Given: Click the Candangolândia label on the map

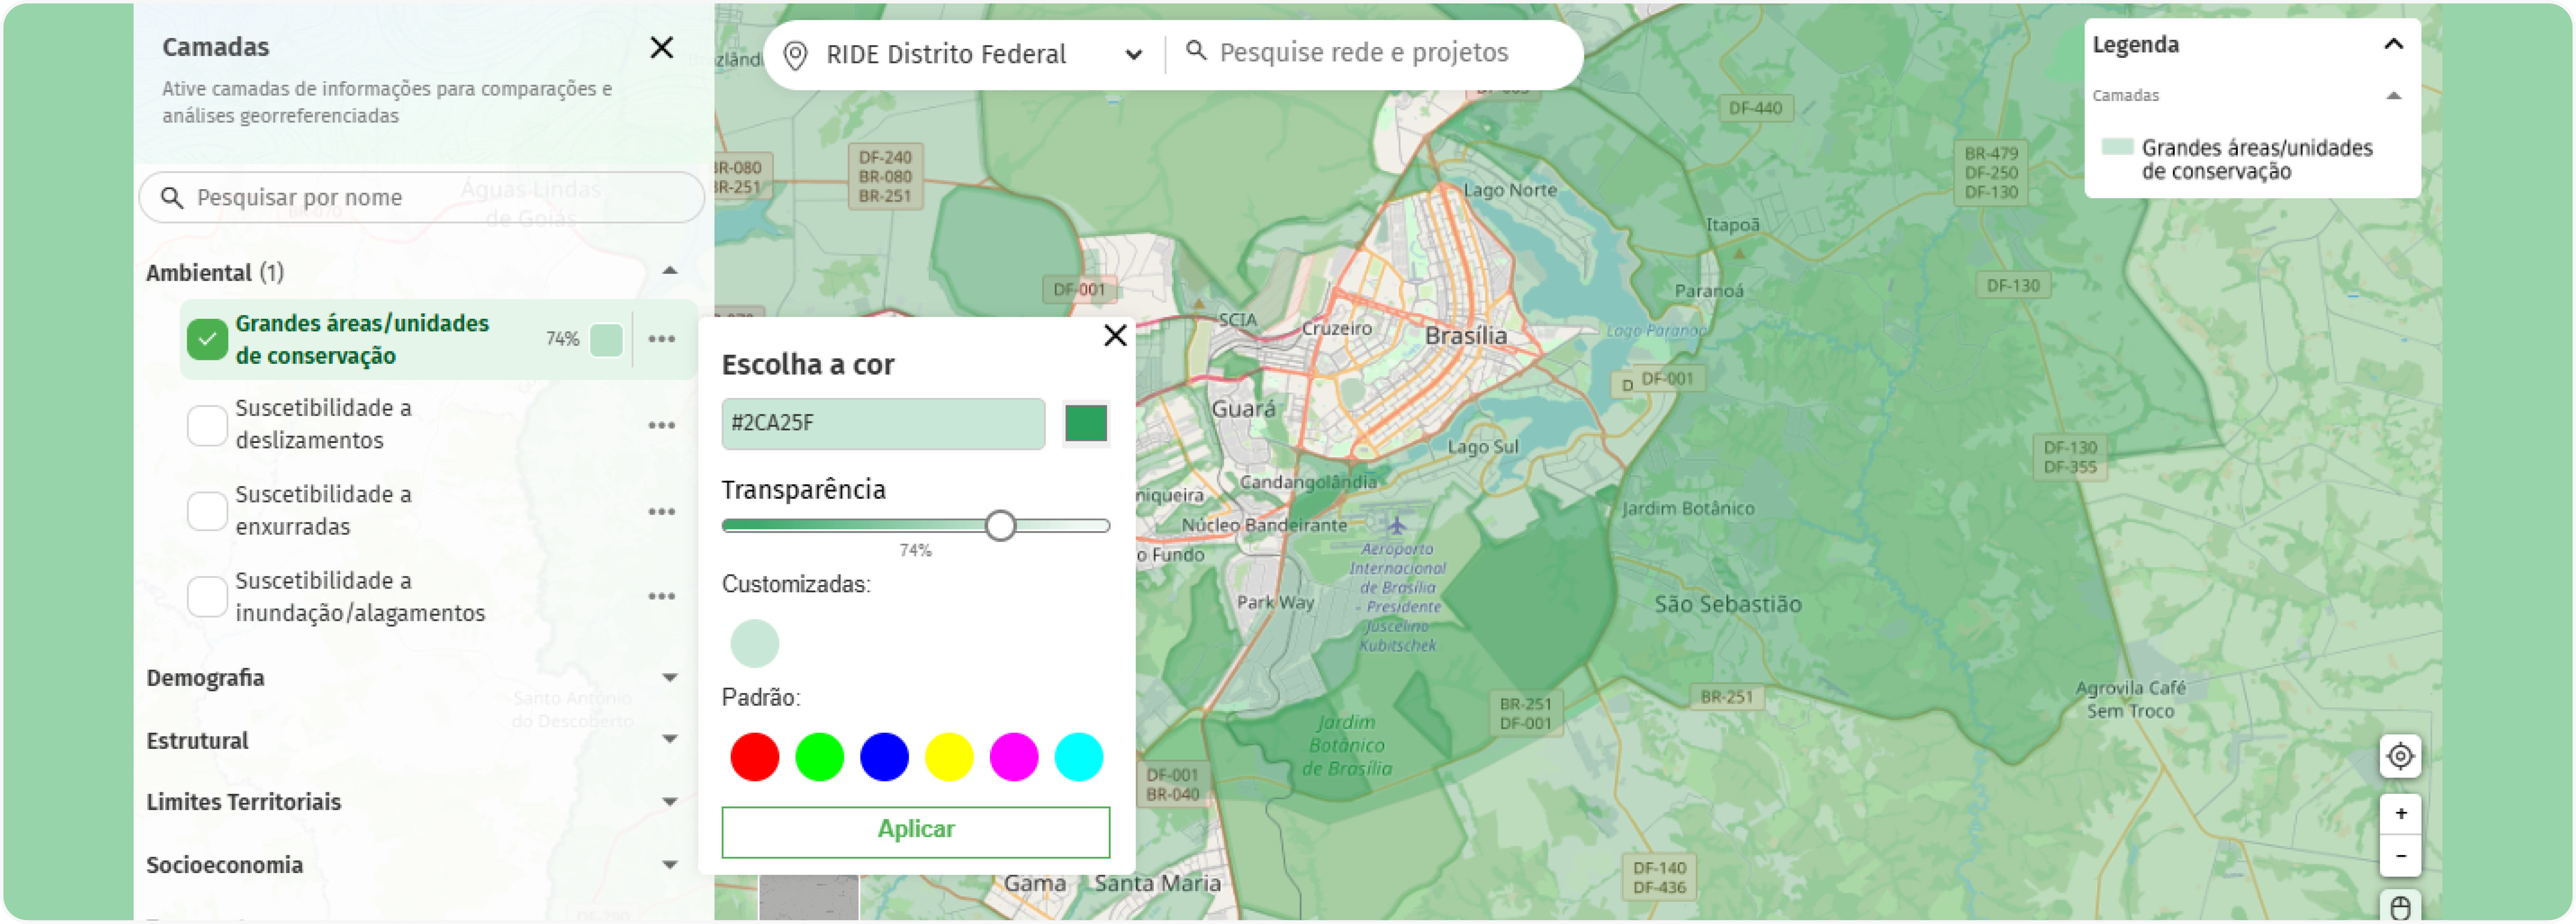Looking at the screenshot, I should tap(1308, 482).
